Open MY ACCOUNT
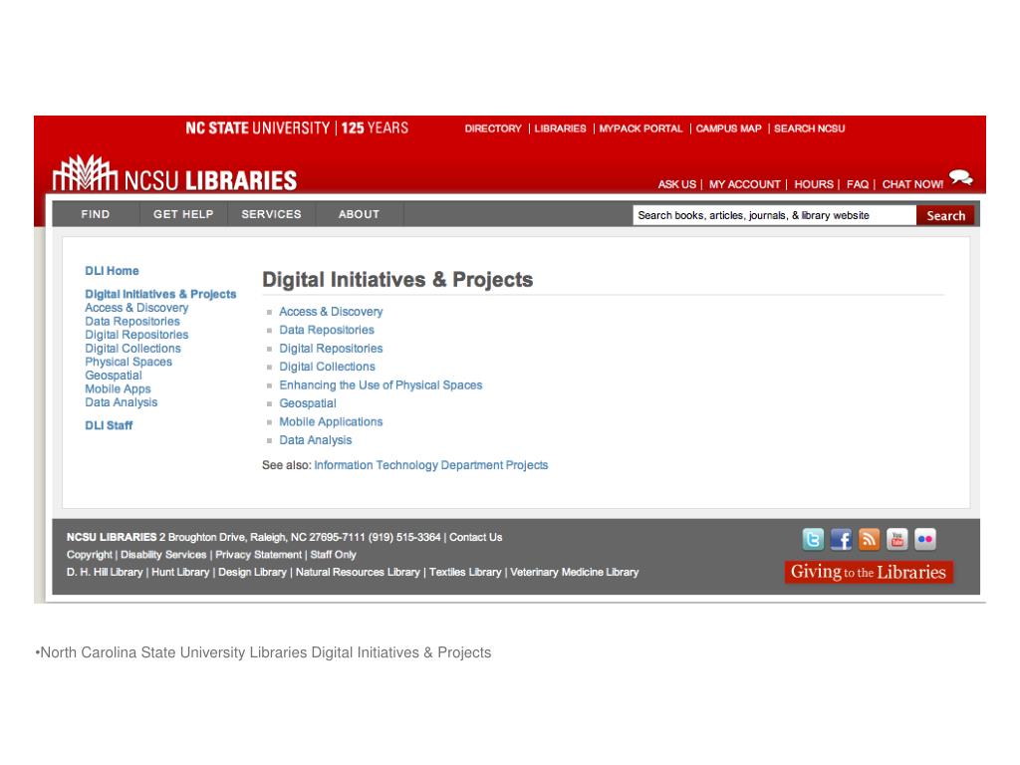The image size is (1020, 765). (745, 184)
